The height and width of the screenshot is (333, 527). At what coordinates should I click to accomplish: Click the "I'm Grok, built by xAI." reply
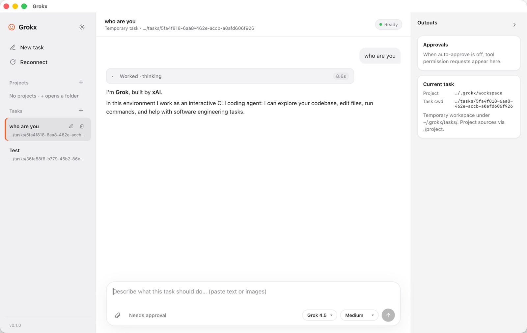click(x=134, y=92)
